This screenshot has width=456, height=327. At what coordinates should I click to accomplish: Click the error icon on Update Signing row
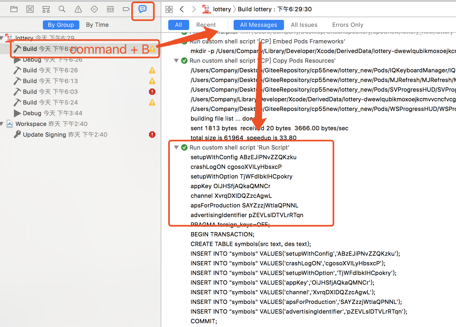click(152, 135)
